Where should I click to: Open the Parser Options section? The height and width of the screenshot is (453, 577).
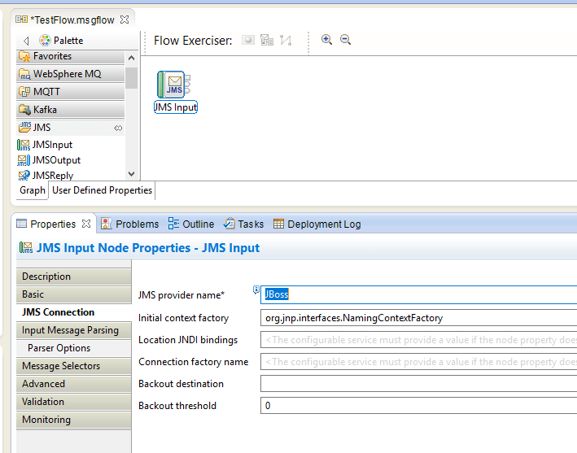[73, 348]
